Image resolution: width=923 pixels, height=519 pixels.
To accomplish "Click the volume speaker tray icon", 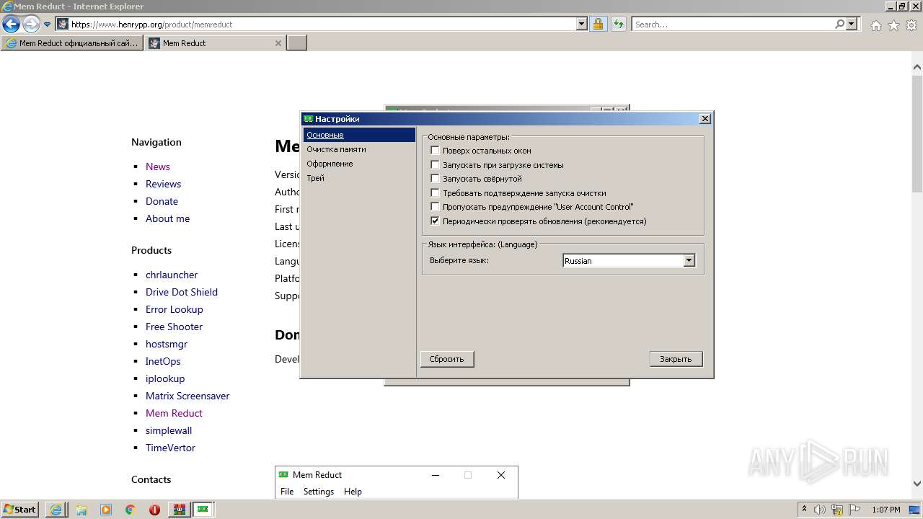I will click(x=820, y=510).
